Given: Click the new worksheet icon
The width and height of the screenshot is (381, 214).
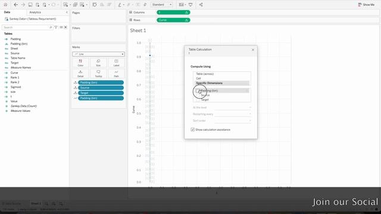Looking at the screenshot, I should coord(65,5).
